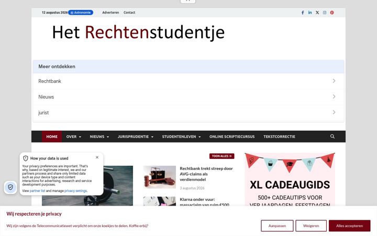Click the privacy shield floating button
Viewport: 377px width, 236px height.
click(x=10, y=187)
